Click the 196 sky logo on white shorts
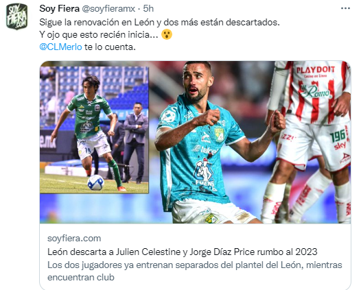The height and width of the screenshot is (290, 361). click(339, 139)
